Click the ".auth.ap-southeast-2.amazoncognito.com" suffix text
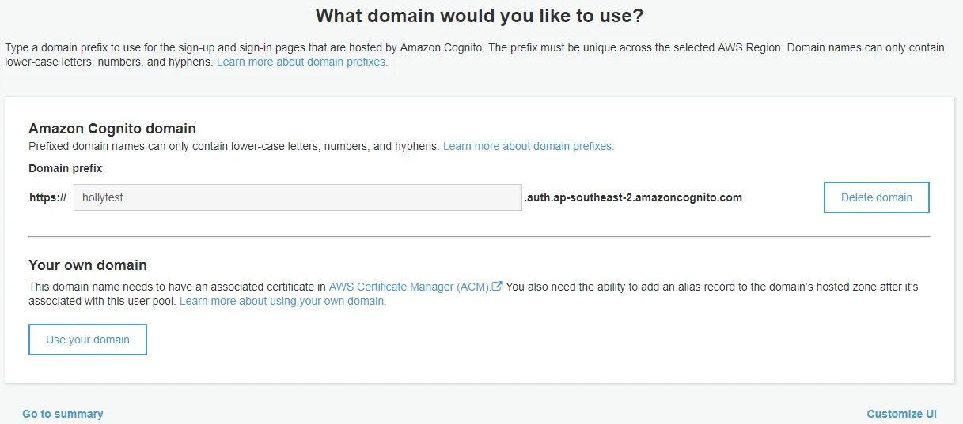Viewport: 963px width, 424px height. [633, 197]
